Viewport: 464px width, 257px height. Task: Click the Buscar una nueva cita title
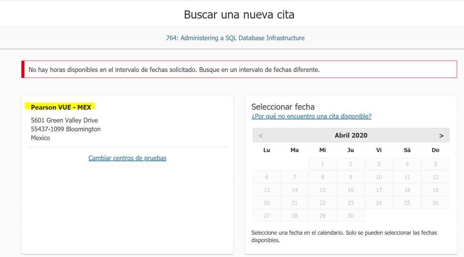(x=239, y=14)
